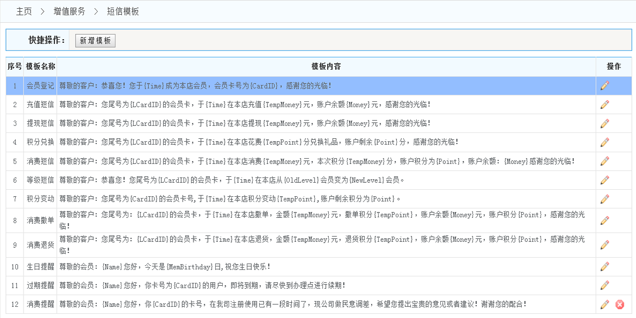Edit the 生日提醒 template
Screen dimensions: 636x318
tap(605, 266)
